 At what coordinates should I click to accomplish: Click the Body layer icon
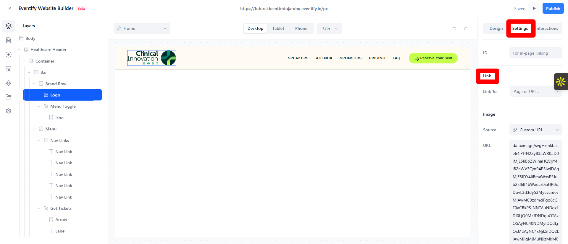(x=21, y=38)
